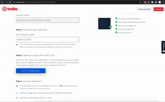
Task: Click the padlock site info icon
Action: 14,2
